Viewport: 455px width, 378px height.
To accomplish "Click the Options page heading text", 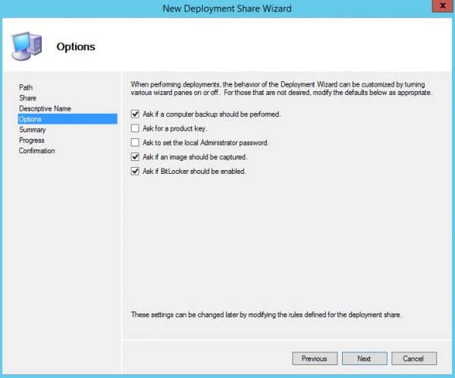I will [x=74, y=47].
